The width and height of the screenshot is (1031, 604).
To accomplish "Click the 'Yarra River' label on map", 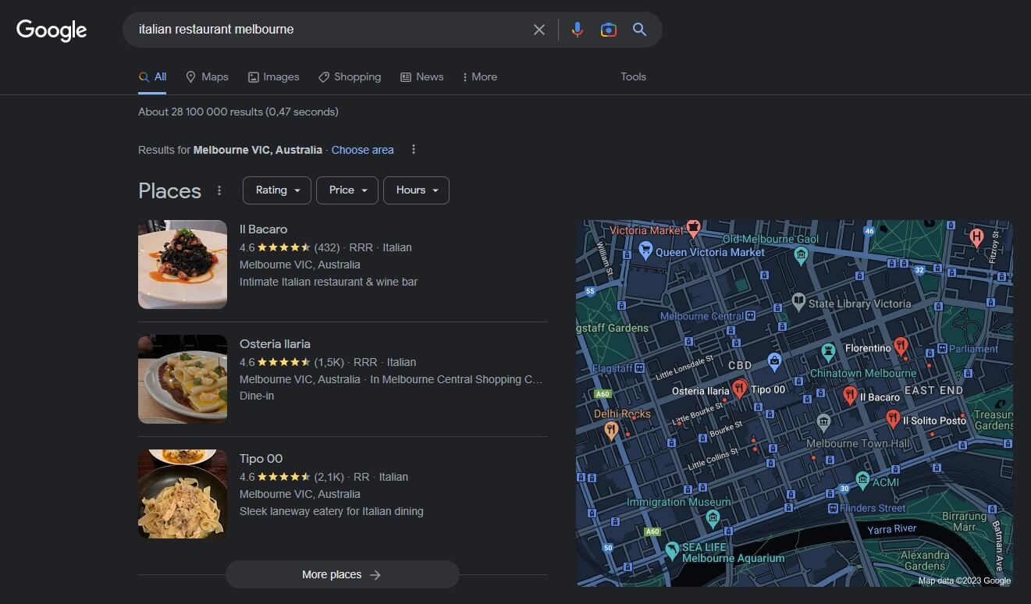I will point(891,529).
